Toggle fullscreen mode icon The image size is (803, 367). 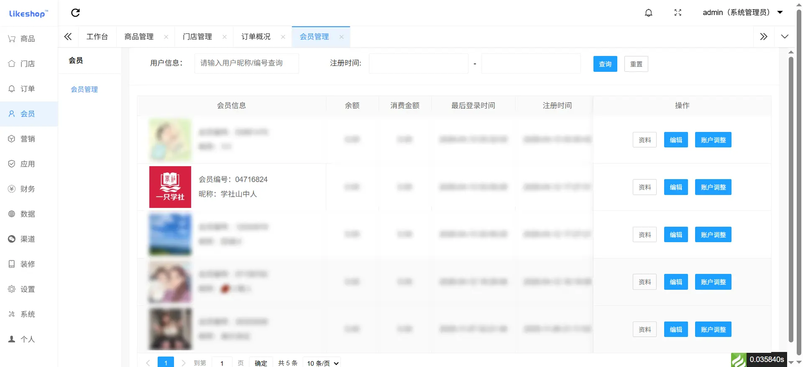click(678, 13)
